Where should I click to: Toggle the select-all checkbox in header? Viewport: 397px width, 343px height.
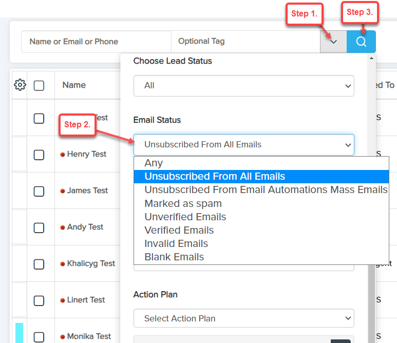[x=39, y=86]
